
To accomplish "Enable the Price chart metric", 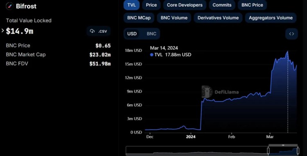I will coord(151,5).
